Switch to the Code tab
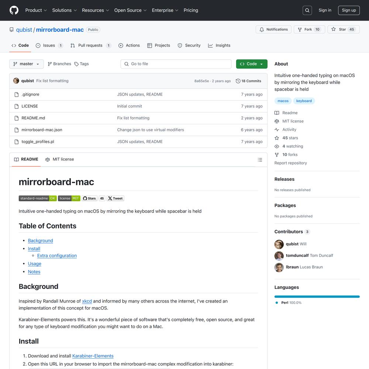The image size is (369, 369). pyautogui.click(x=20, y=45)
